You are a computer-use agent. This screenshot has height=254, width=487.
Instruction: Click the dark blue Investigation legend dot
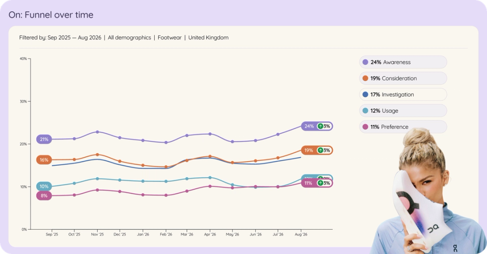(365, 94)
